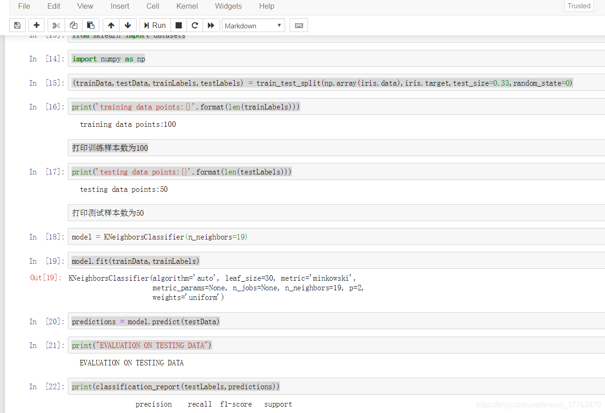Click the In [14] prompt
The image size is (605, 413).
[x=47, y=59]
